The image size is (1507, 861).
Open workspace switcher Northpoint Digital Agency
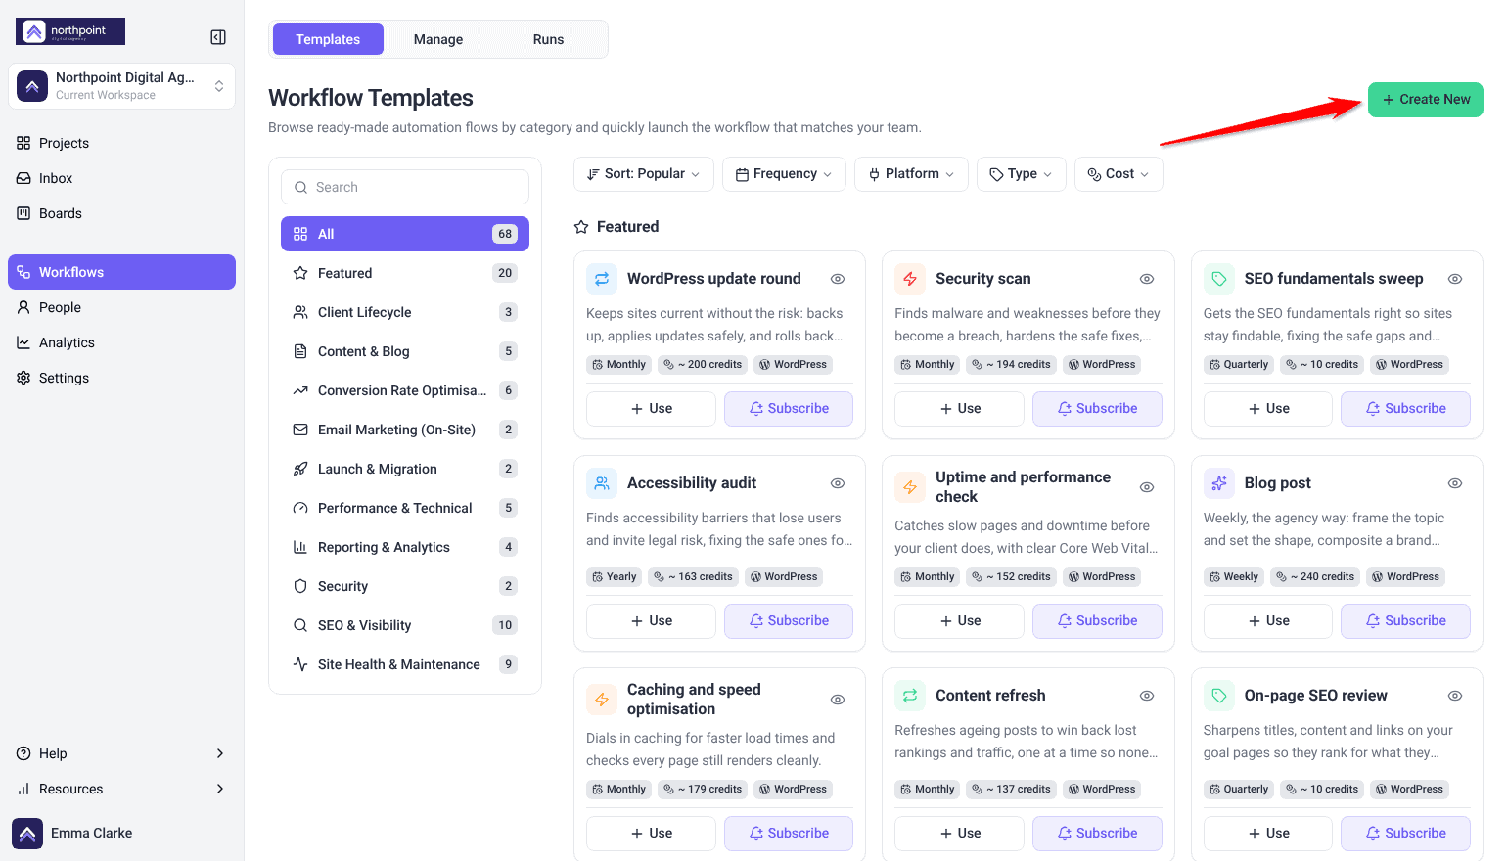[x=121, y=86]
